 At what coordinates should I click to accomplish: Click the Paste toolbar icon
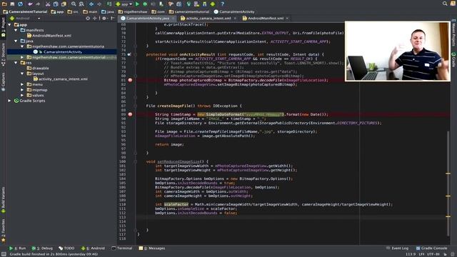pos(64,4)
